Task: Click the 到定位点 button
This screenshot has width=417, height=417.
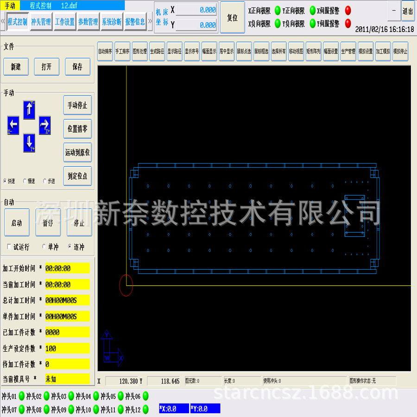Action: click(x=77, y=176)
